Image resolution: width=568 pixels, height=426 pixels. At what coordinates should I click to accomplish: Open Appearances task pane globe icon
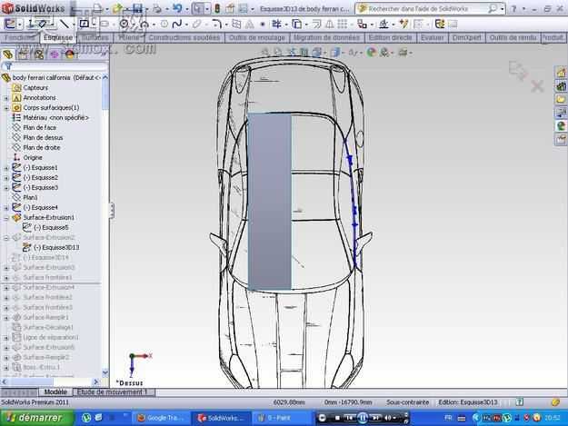(561, 125)
